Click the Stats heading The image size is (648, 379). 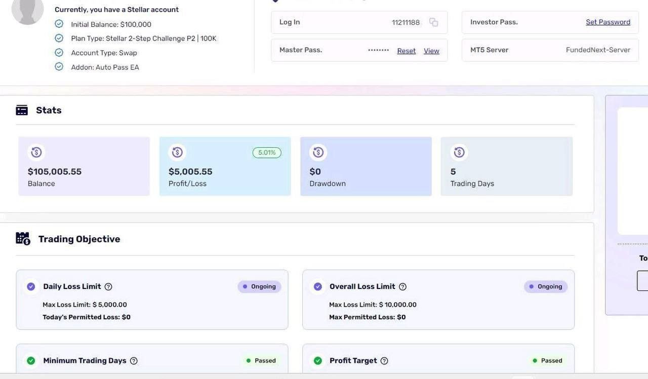(49, 110)
